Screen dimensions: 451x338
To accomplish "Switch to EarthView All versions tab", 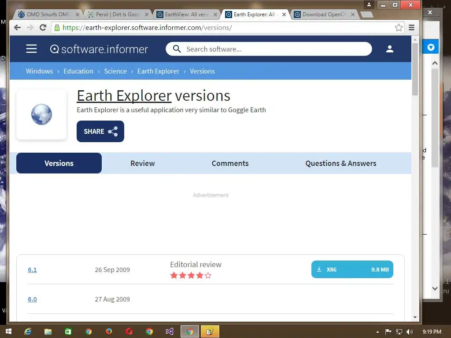I will pos(186,15).
